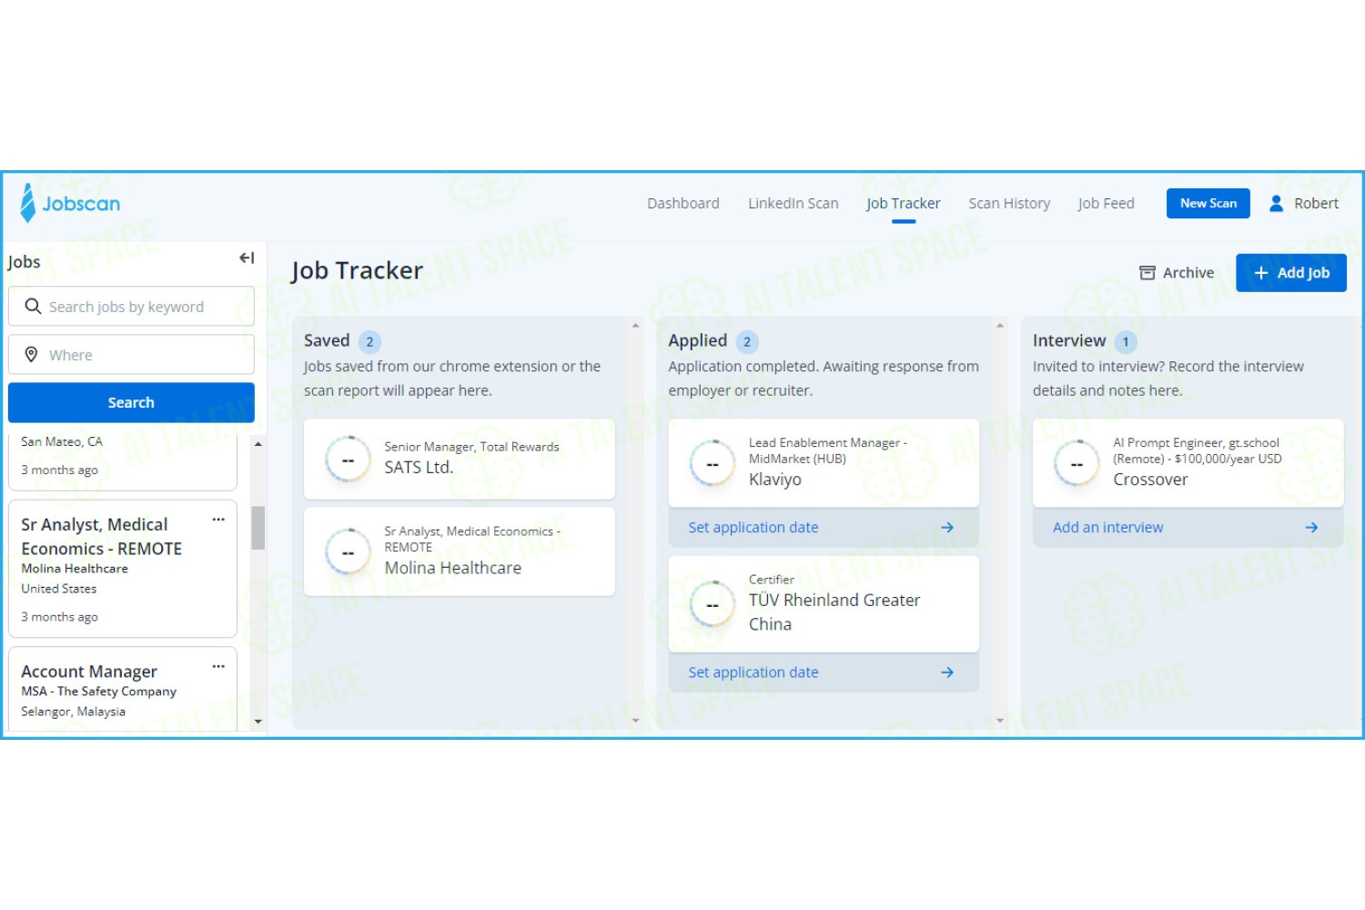
Task: Click arrow next to TÜV Rheinland Set application date
Action: pyautogui.click(x=947, y=672)
